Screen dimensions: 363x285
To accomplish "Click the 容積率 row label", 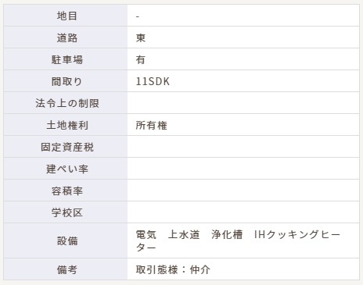I will pyautogui.click(x=67, y=191).
